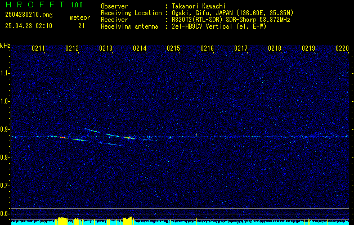The height and width of the screenshot is (225, 354).
Task: Click the 0217 time marker
Action: 241,48
